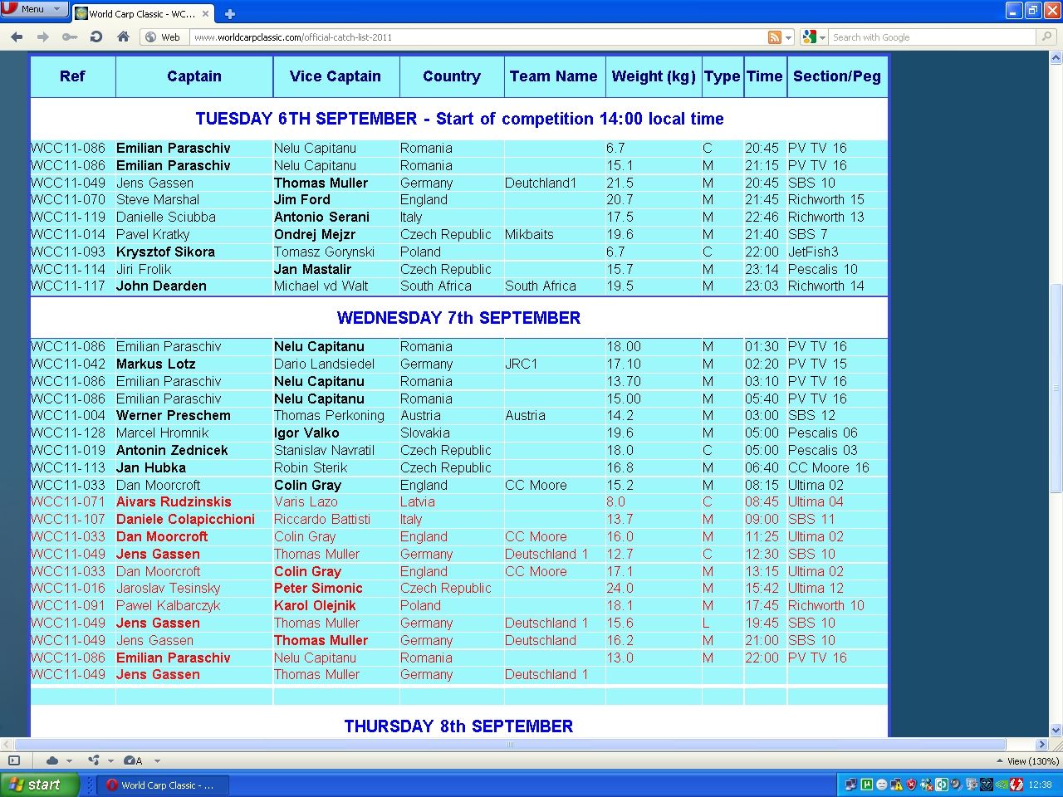Viewport: 1063px width, 797px height.
Task: Click in the Search with Google box
Action: [x=930, y=37]
